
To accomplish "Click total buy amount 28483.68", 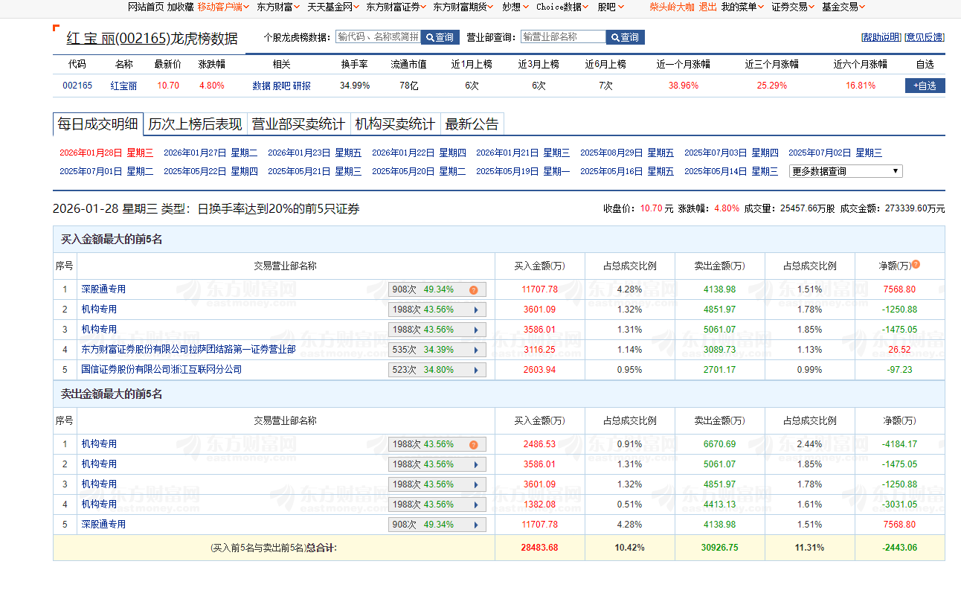I will 539,548.
